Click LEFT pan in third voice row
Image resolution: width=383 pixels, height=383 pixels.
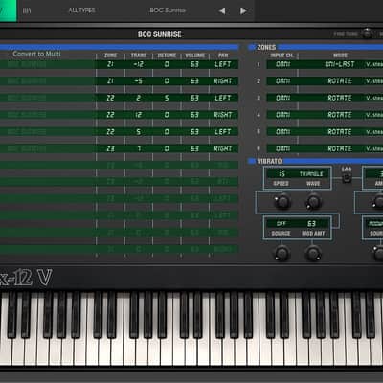click(x=223, y=98)
